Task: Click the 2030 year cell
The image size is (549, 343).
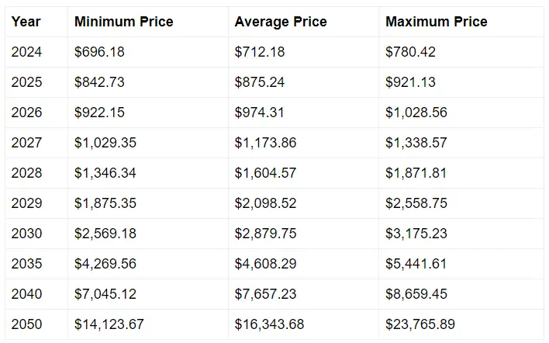Action: point(27,234)
